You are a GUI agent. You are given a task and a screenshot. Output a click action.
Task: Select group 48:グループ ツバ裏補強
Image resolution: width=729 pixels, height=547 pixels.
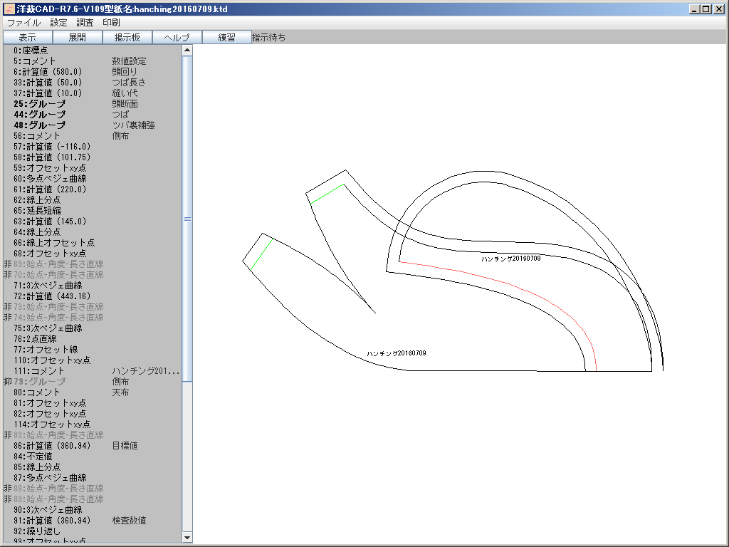click(x=93, y=125)
